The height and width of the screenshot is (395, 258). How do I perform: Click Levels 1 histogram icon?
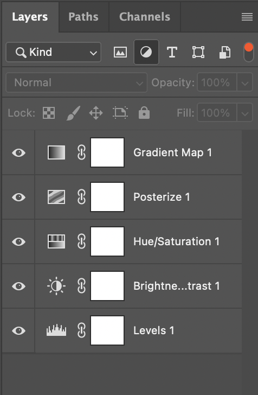(56, 330)
